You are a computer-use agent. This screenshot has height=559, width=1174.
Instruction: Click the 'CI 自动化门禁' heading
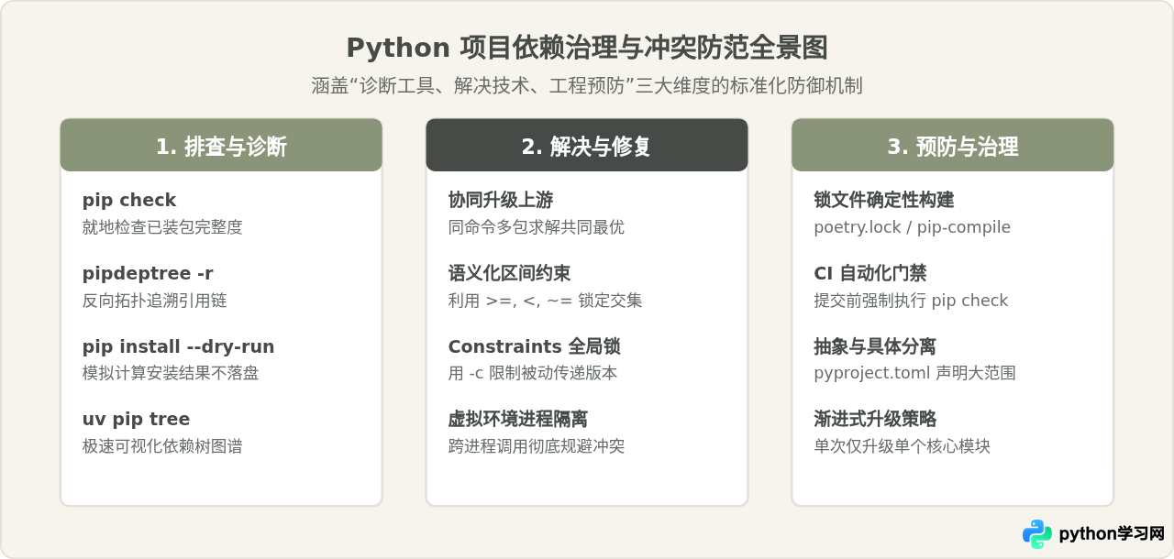tap(870, 273)
